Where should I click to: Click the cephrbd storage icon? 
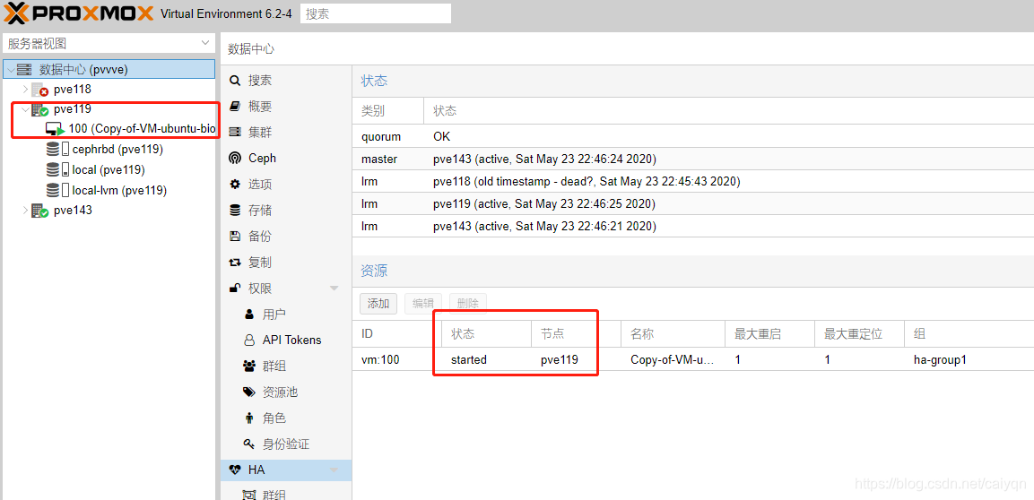pyautogui.click(x=57, y=150)
